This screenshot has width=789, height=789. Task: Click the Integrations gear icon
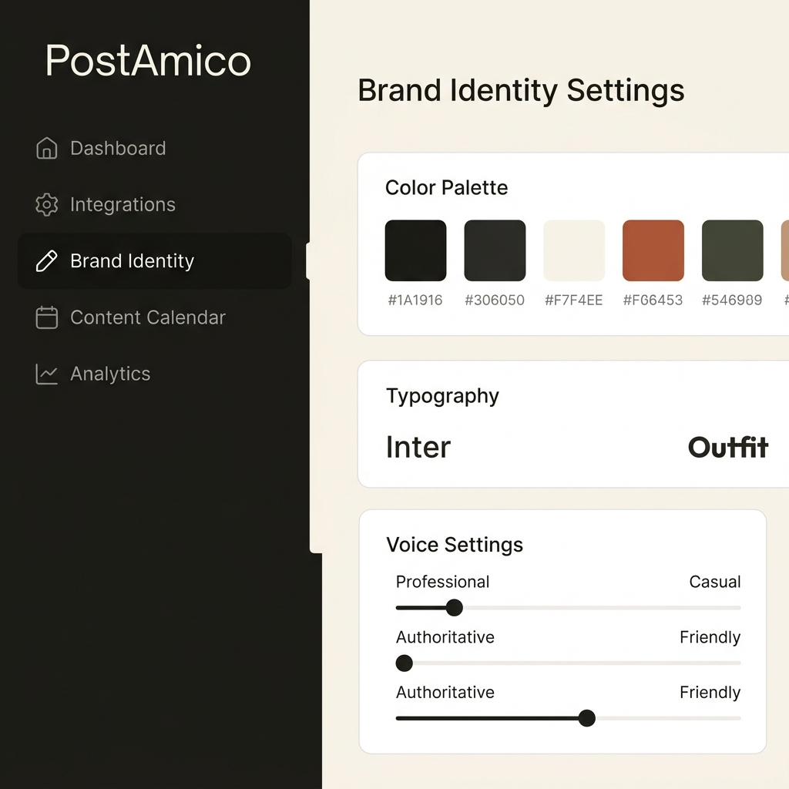[x=47, y=204]
